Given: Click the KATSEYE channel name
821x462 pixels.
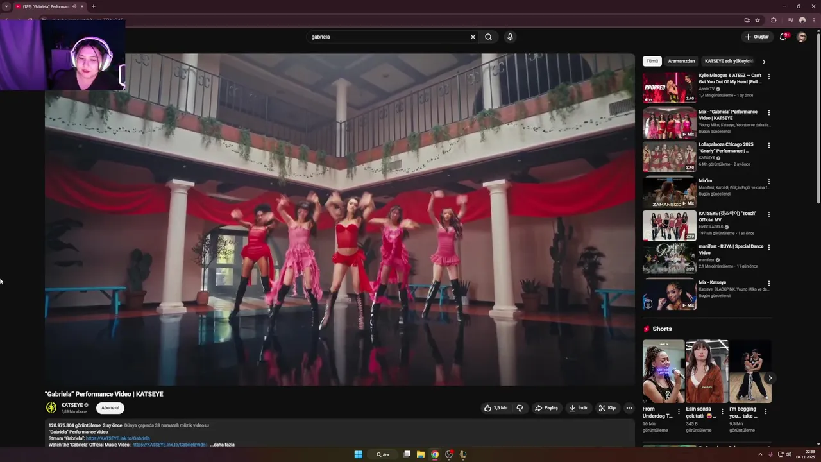Looking at the screenshot, I should 72,405.
